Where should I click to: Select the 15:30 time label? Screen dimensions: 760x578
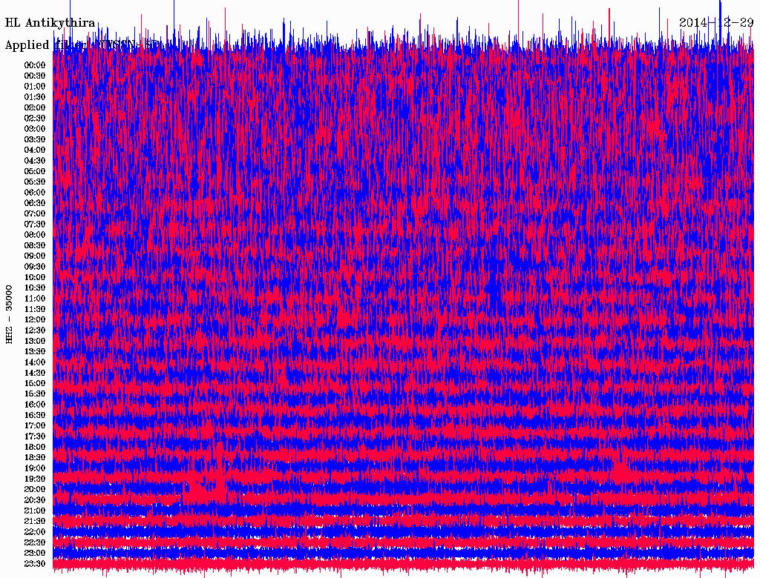[x=35, y=394]
